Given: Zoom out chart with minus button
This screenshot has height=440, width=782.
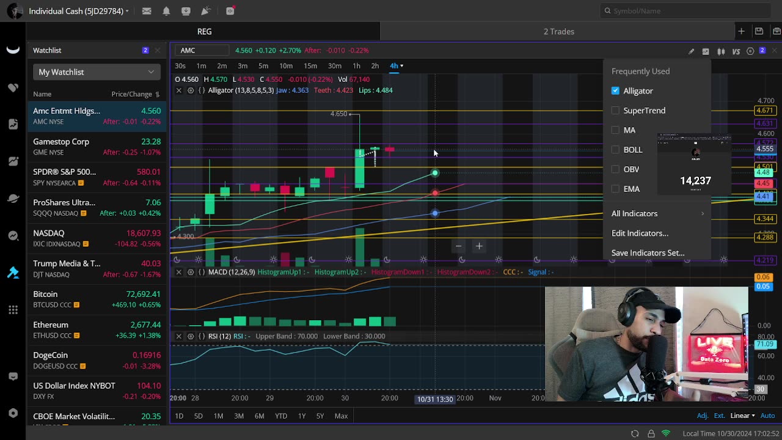Looking at the screenshot, I should 458,246.
